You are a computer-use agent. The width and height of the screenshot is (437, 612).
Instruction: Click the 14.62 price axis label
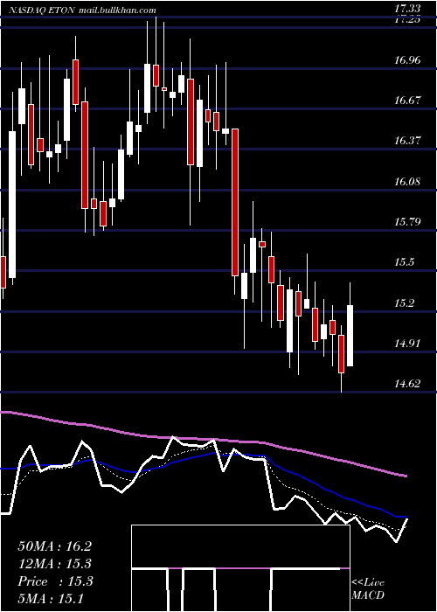(x=407, y=384)
